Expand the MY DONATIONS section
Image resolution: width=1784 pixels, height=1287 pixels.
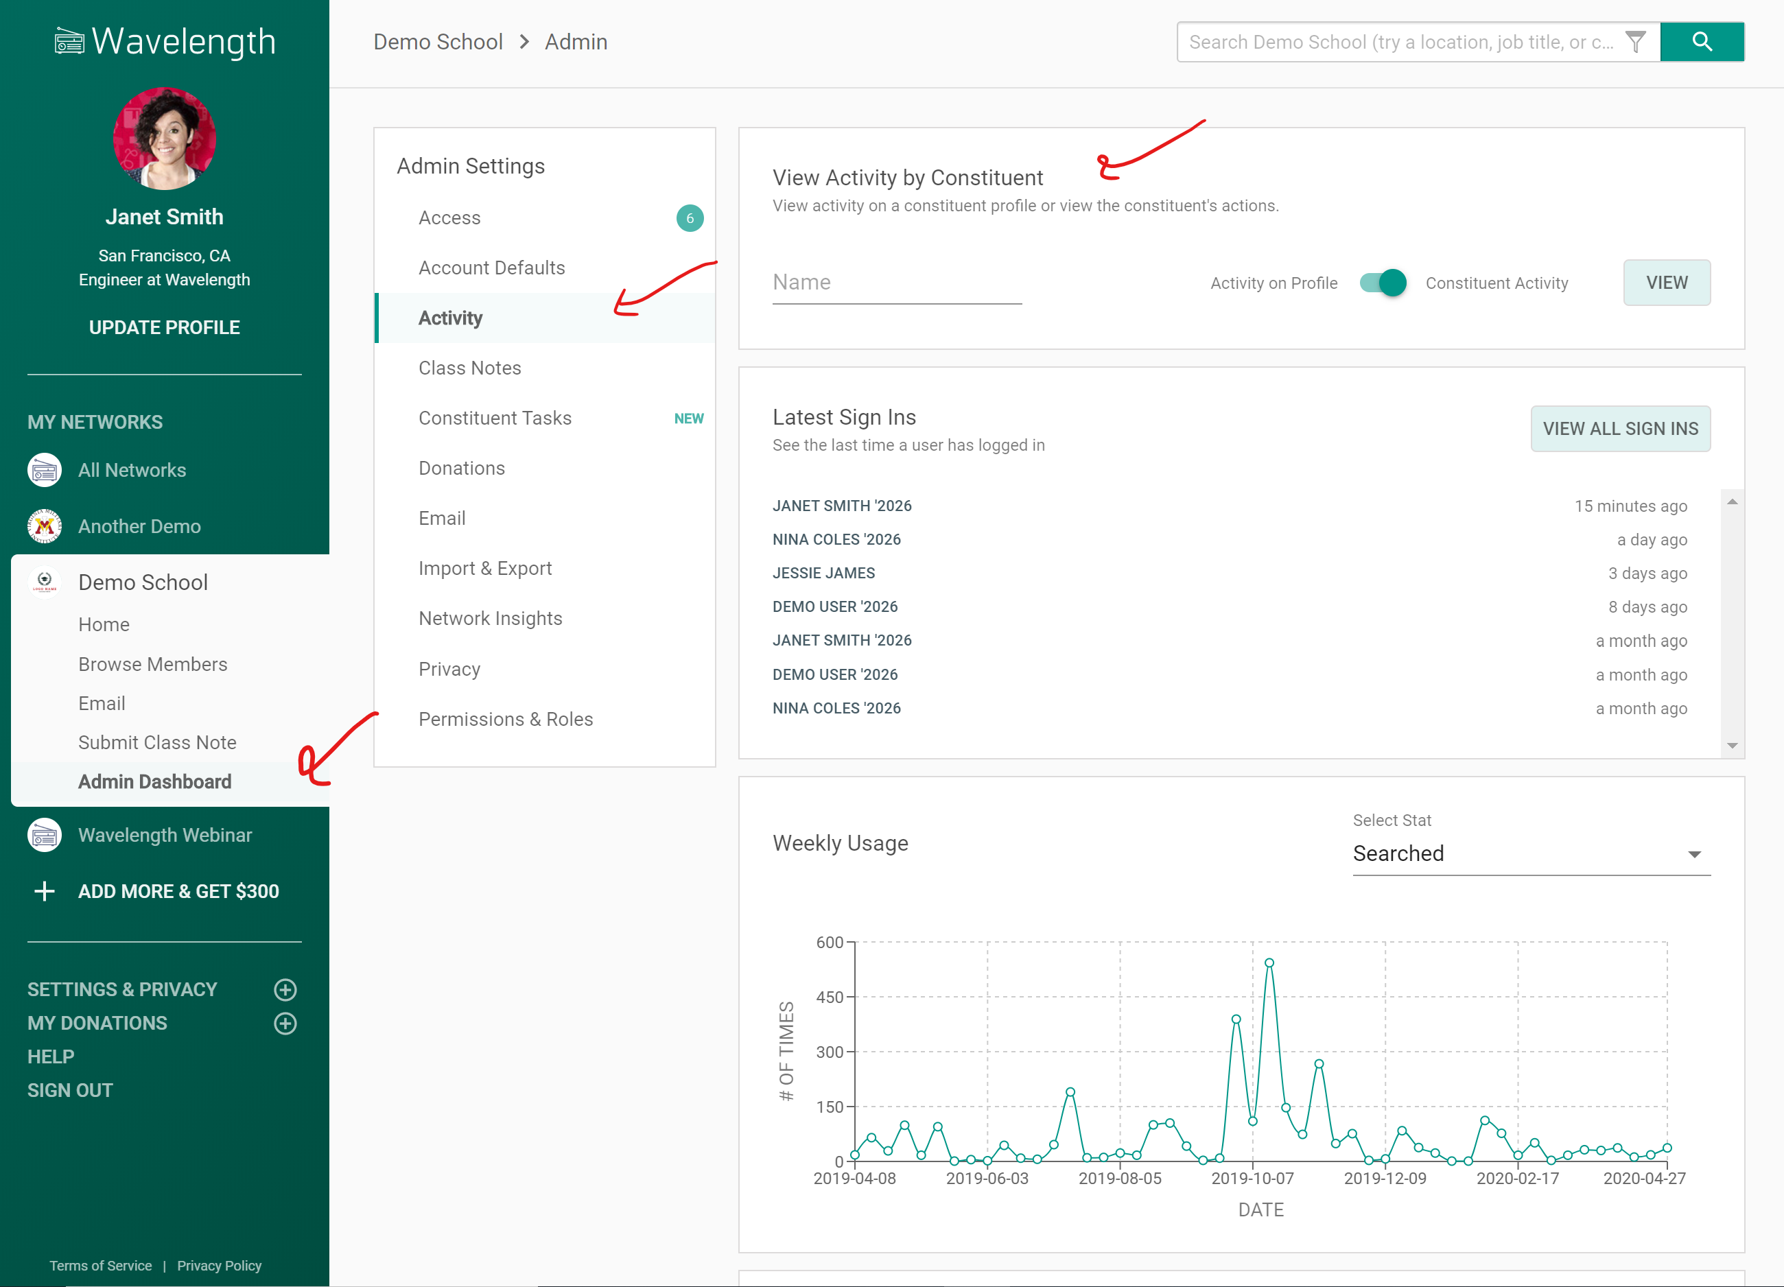point(287,1024)
